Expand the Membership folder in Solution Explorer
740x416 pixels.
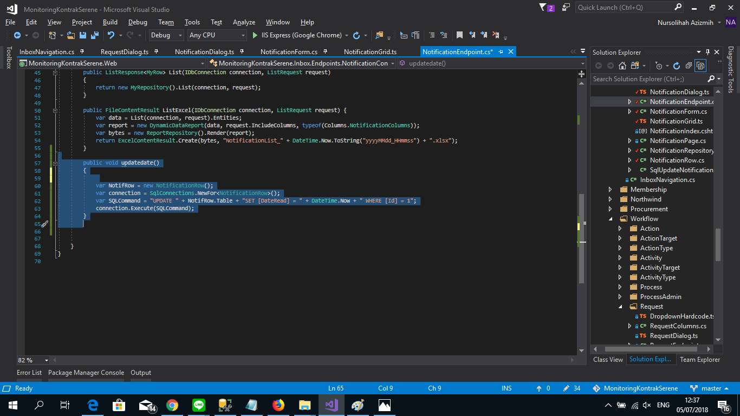pos(611,190)
